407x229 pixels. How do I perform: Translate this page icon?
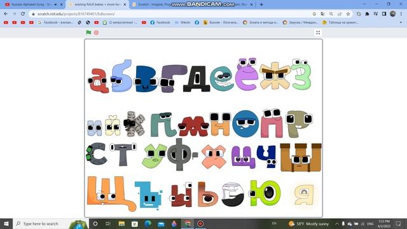322,14
